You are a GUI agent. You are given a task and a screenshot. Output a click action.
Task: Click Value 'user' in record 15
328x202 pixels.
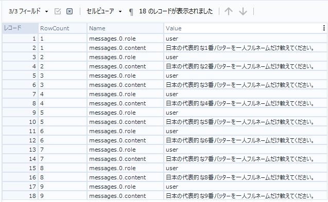click(x=246, y=168)
